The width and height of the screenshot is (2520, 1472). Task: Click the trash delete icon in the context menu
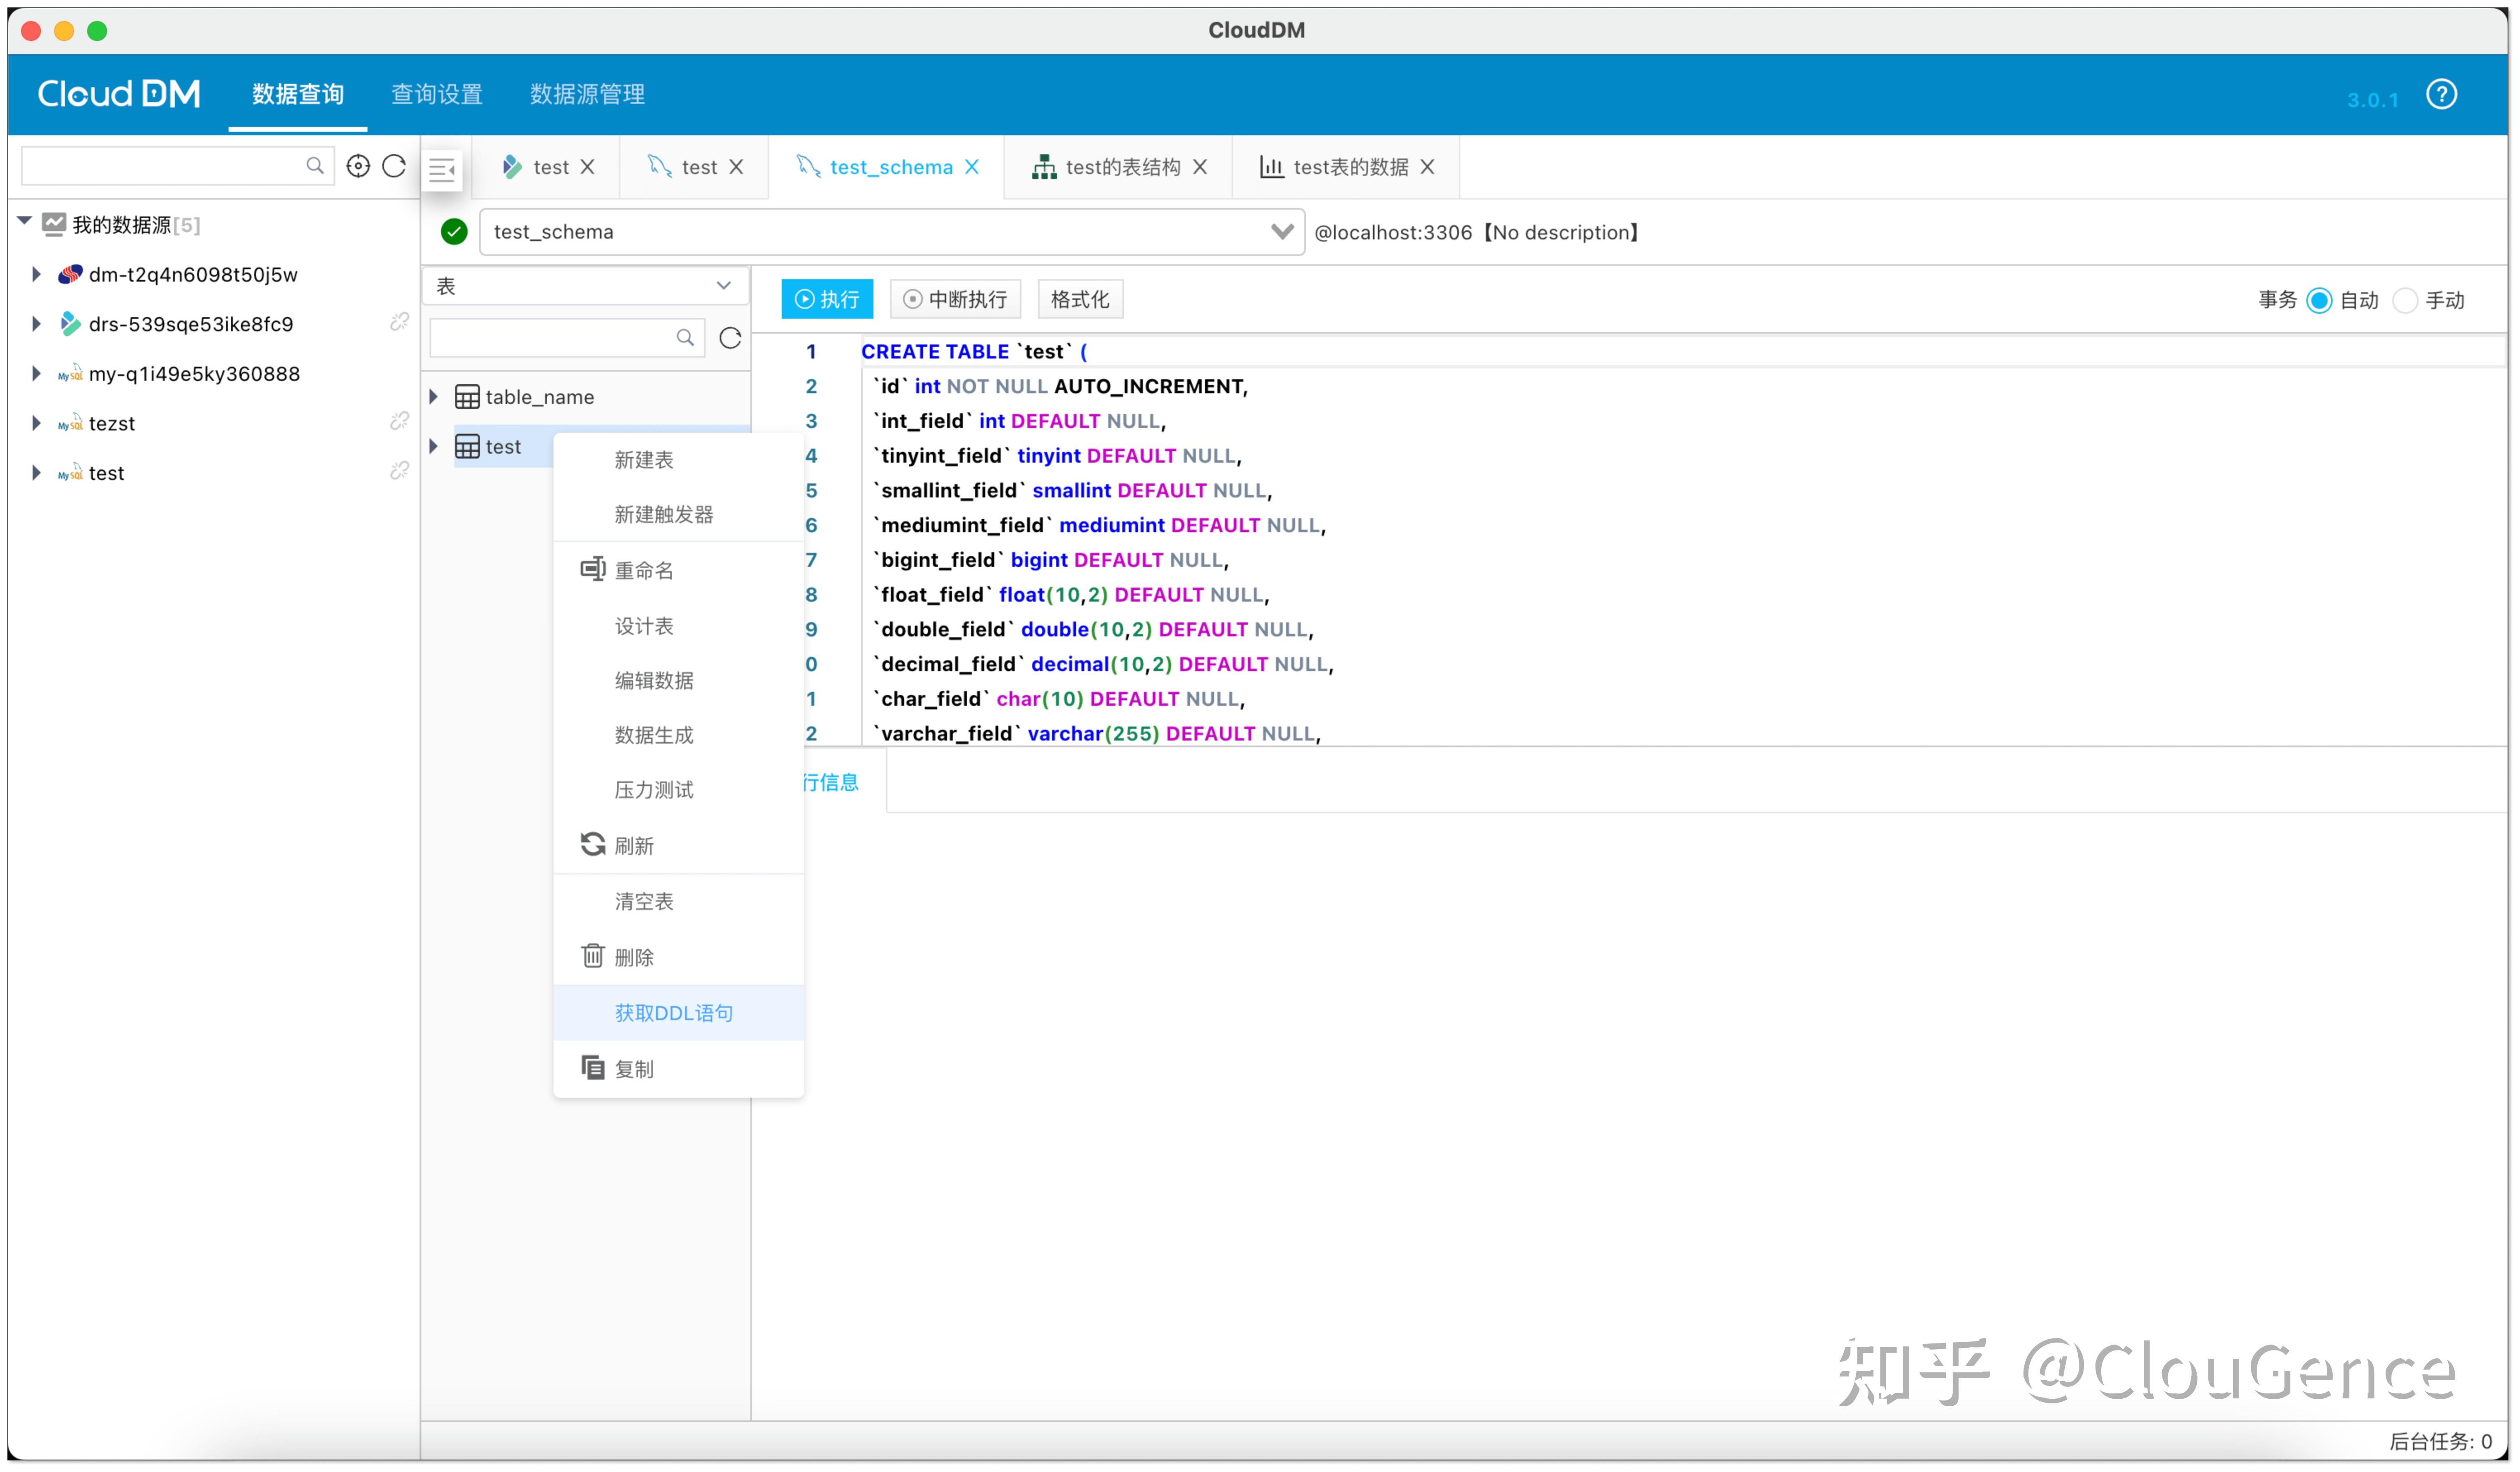pos(592,956)
